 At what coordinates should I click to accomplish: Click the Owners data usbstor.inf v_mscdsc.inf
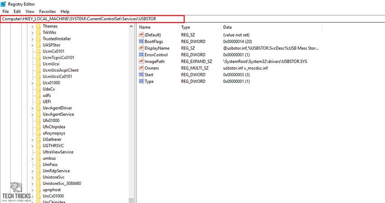245,68
